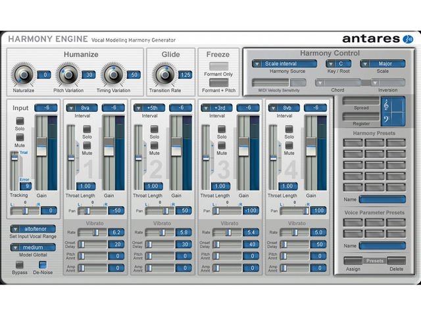
Task: Click the Transition Rate knob
Action: [x=165, y=74]
